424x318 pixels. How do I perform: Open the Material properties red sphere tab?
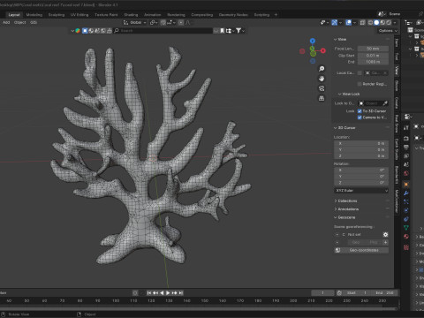406,236
